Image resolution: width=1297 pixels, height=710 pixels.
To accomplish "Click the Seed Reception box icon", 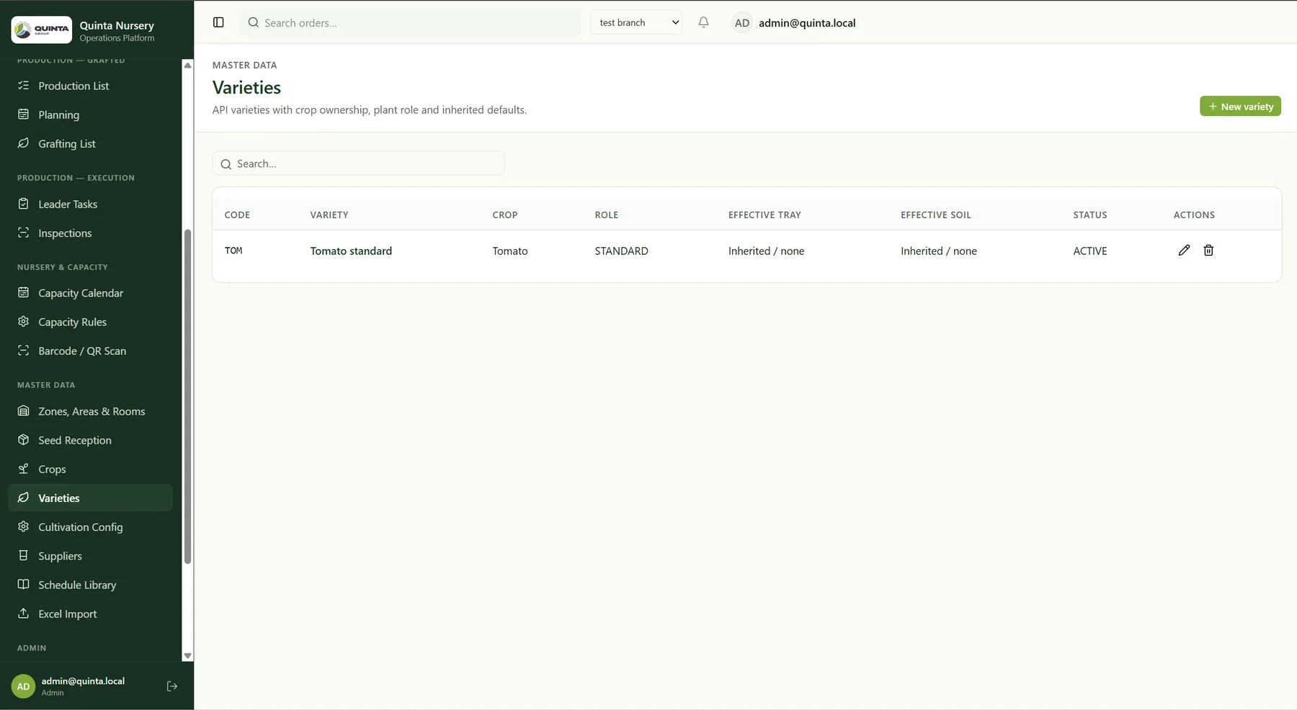I will (x=23, y=439).
